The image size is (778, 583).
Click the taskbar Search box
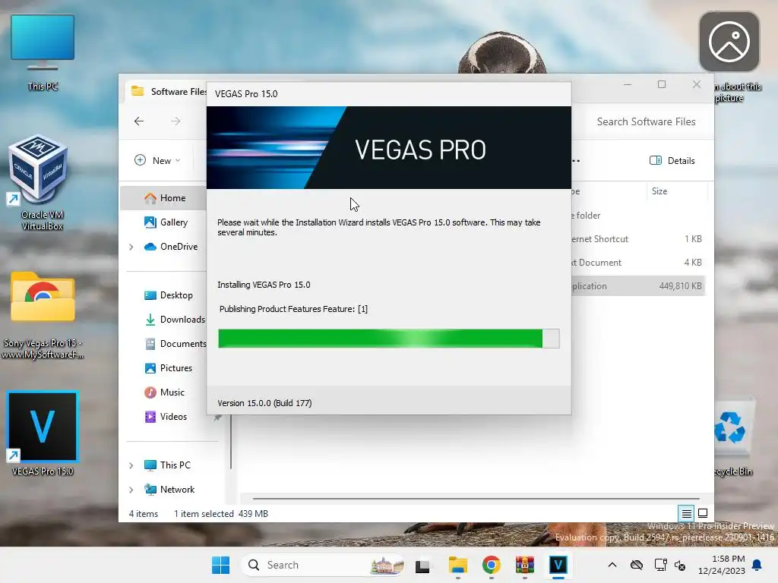(322, 565)
